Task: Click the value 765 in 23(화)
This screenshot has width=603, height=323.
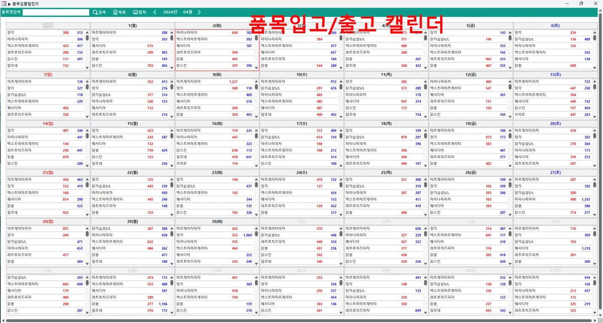Action: coord(234,213)
